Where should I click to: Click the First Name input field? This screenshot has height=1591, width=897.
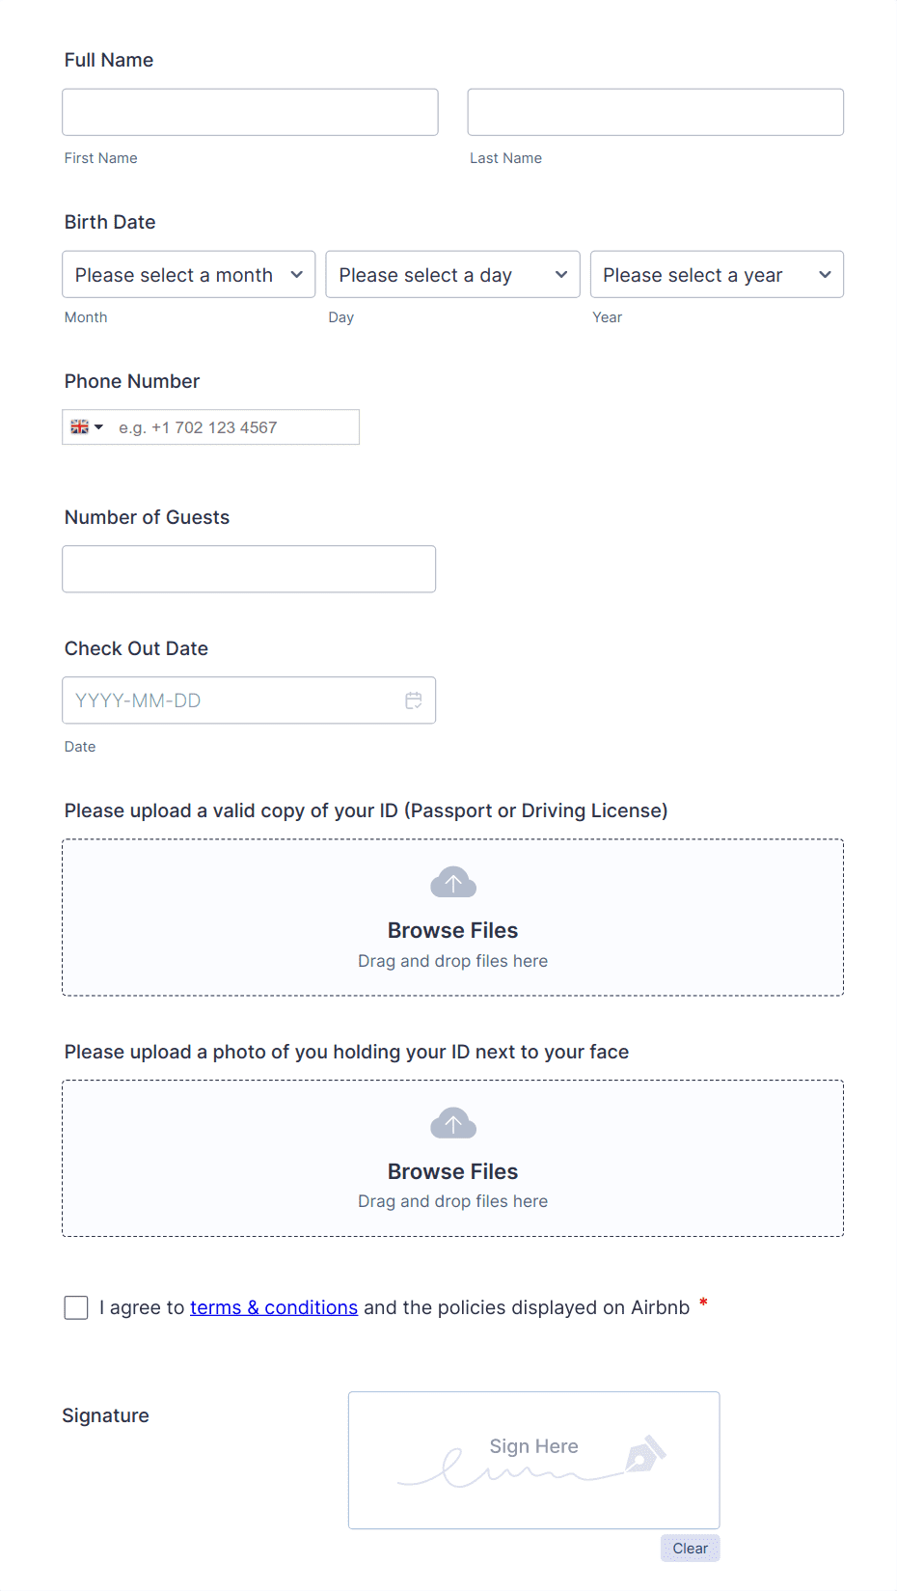[249, 111]
